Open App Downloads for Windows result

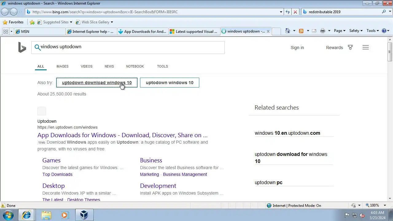coord(123,135)
